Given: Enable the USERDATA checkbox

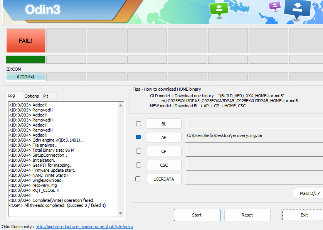Looking at the screenshot, I should click(138, 179).
